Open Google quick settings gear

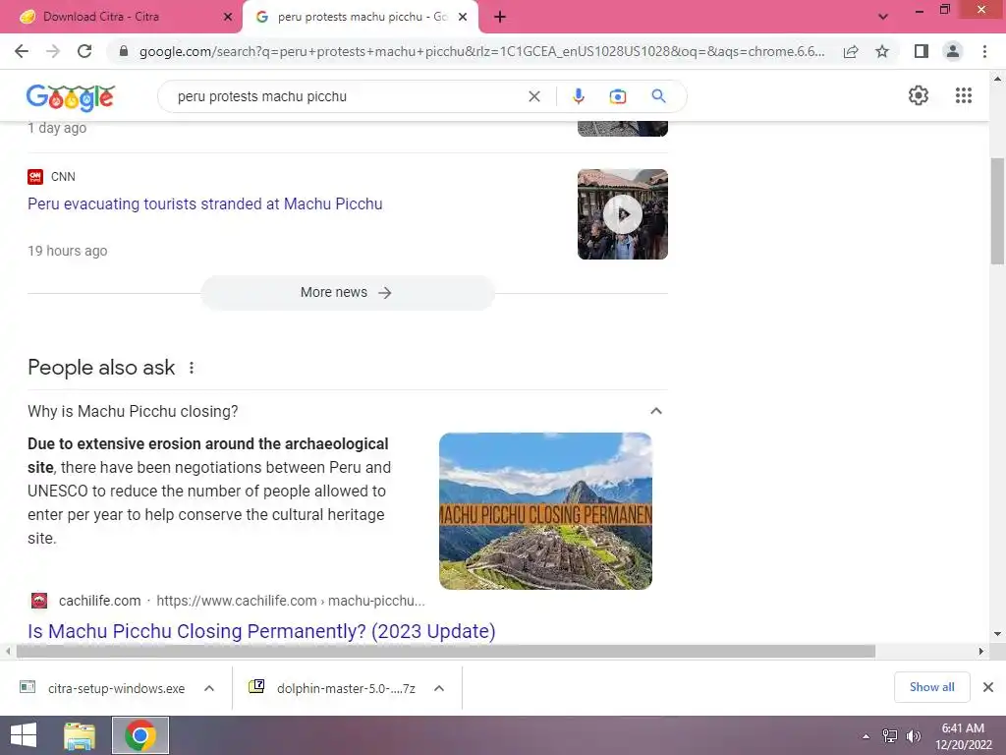(x=919, y=95)
